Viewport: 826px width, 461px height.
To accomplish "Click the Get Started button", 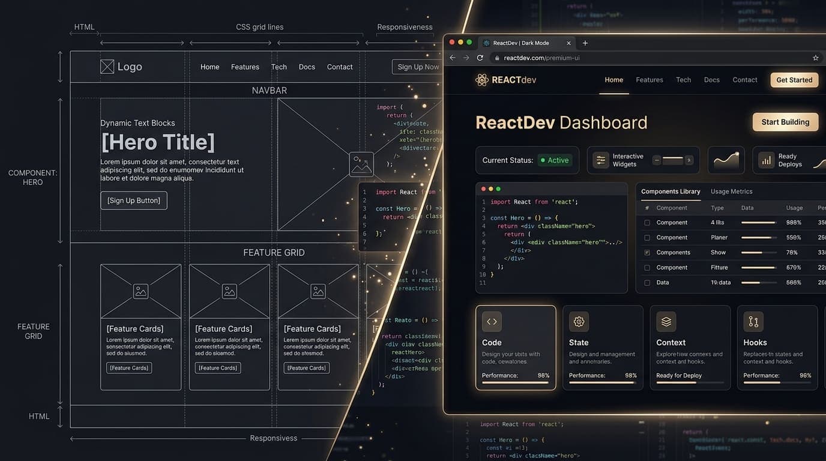I will coord(794,80).
